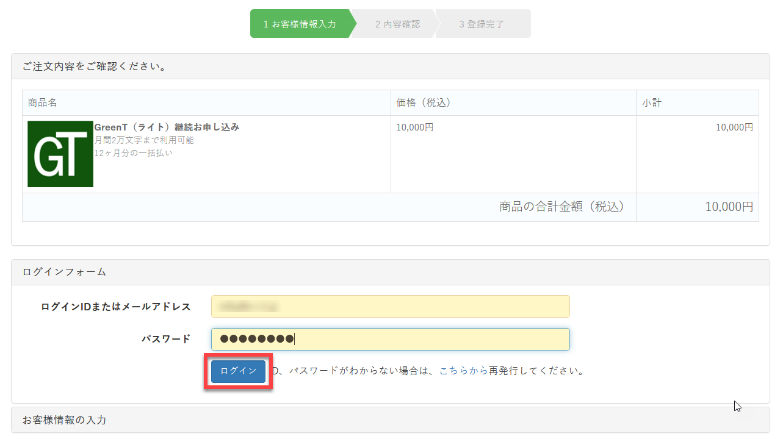
Task: Click the 商品の合計金額（税込） total label
Action: [562, 207]
